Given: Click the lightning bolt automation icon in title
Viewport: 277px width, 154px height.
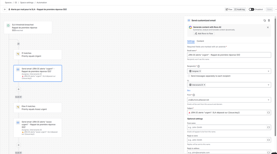Looking at the screenshot, I should [x=9, y=9].
